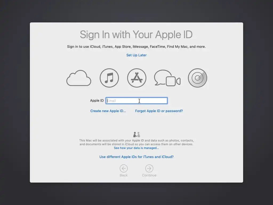Click the This Mac will be associated paragraph
Viewport: 273px width, 205px height.
[x=136, y=142]
